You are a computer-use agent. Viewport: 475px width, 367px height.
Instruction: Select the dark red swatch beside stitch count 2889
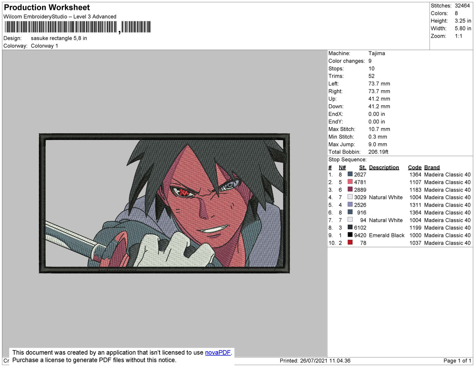coord(351,190)
